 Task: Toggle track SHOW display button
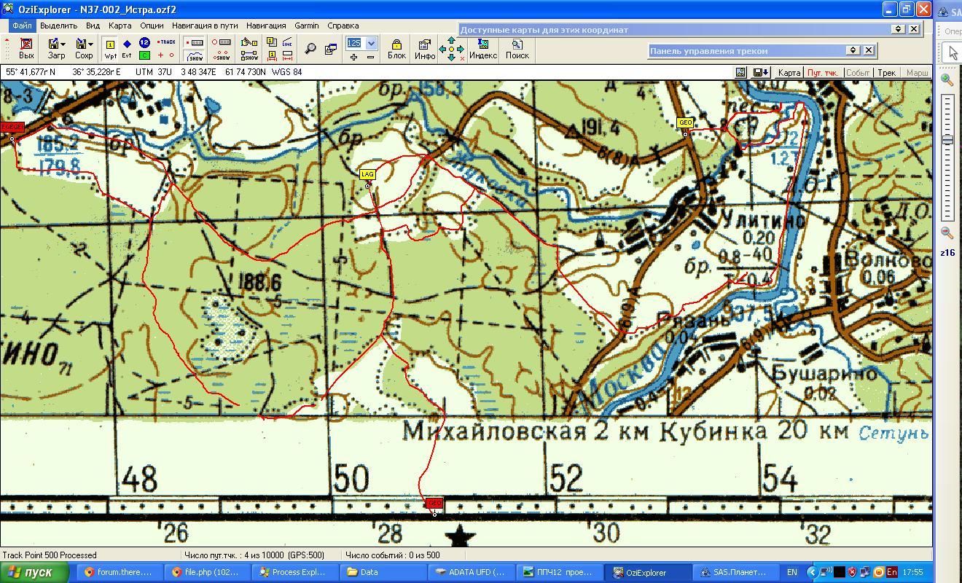click(195, 55)
